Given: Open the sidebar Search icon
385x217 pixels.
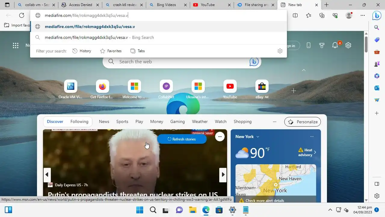Looking at the screenshot, I should pos(377,27).
